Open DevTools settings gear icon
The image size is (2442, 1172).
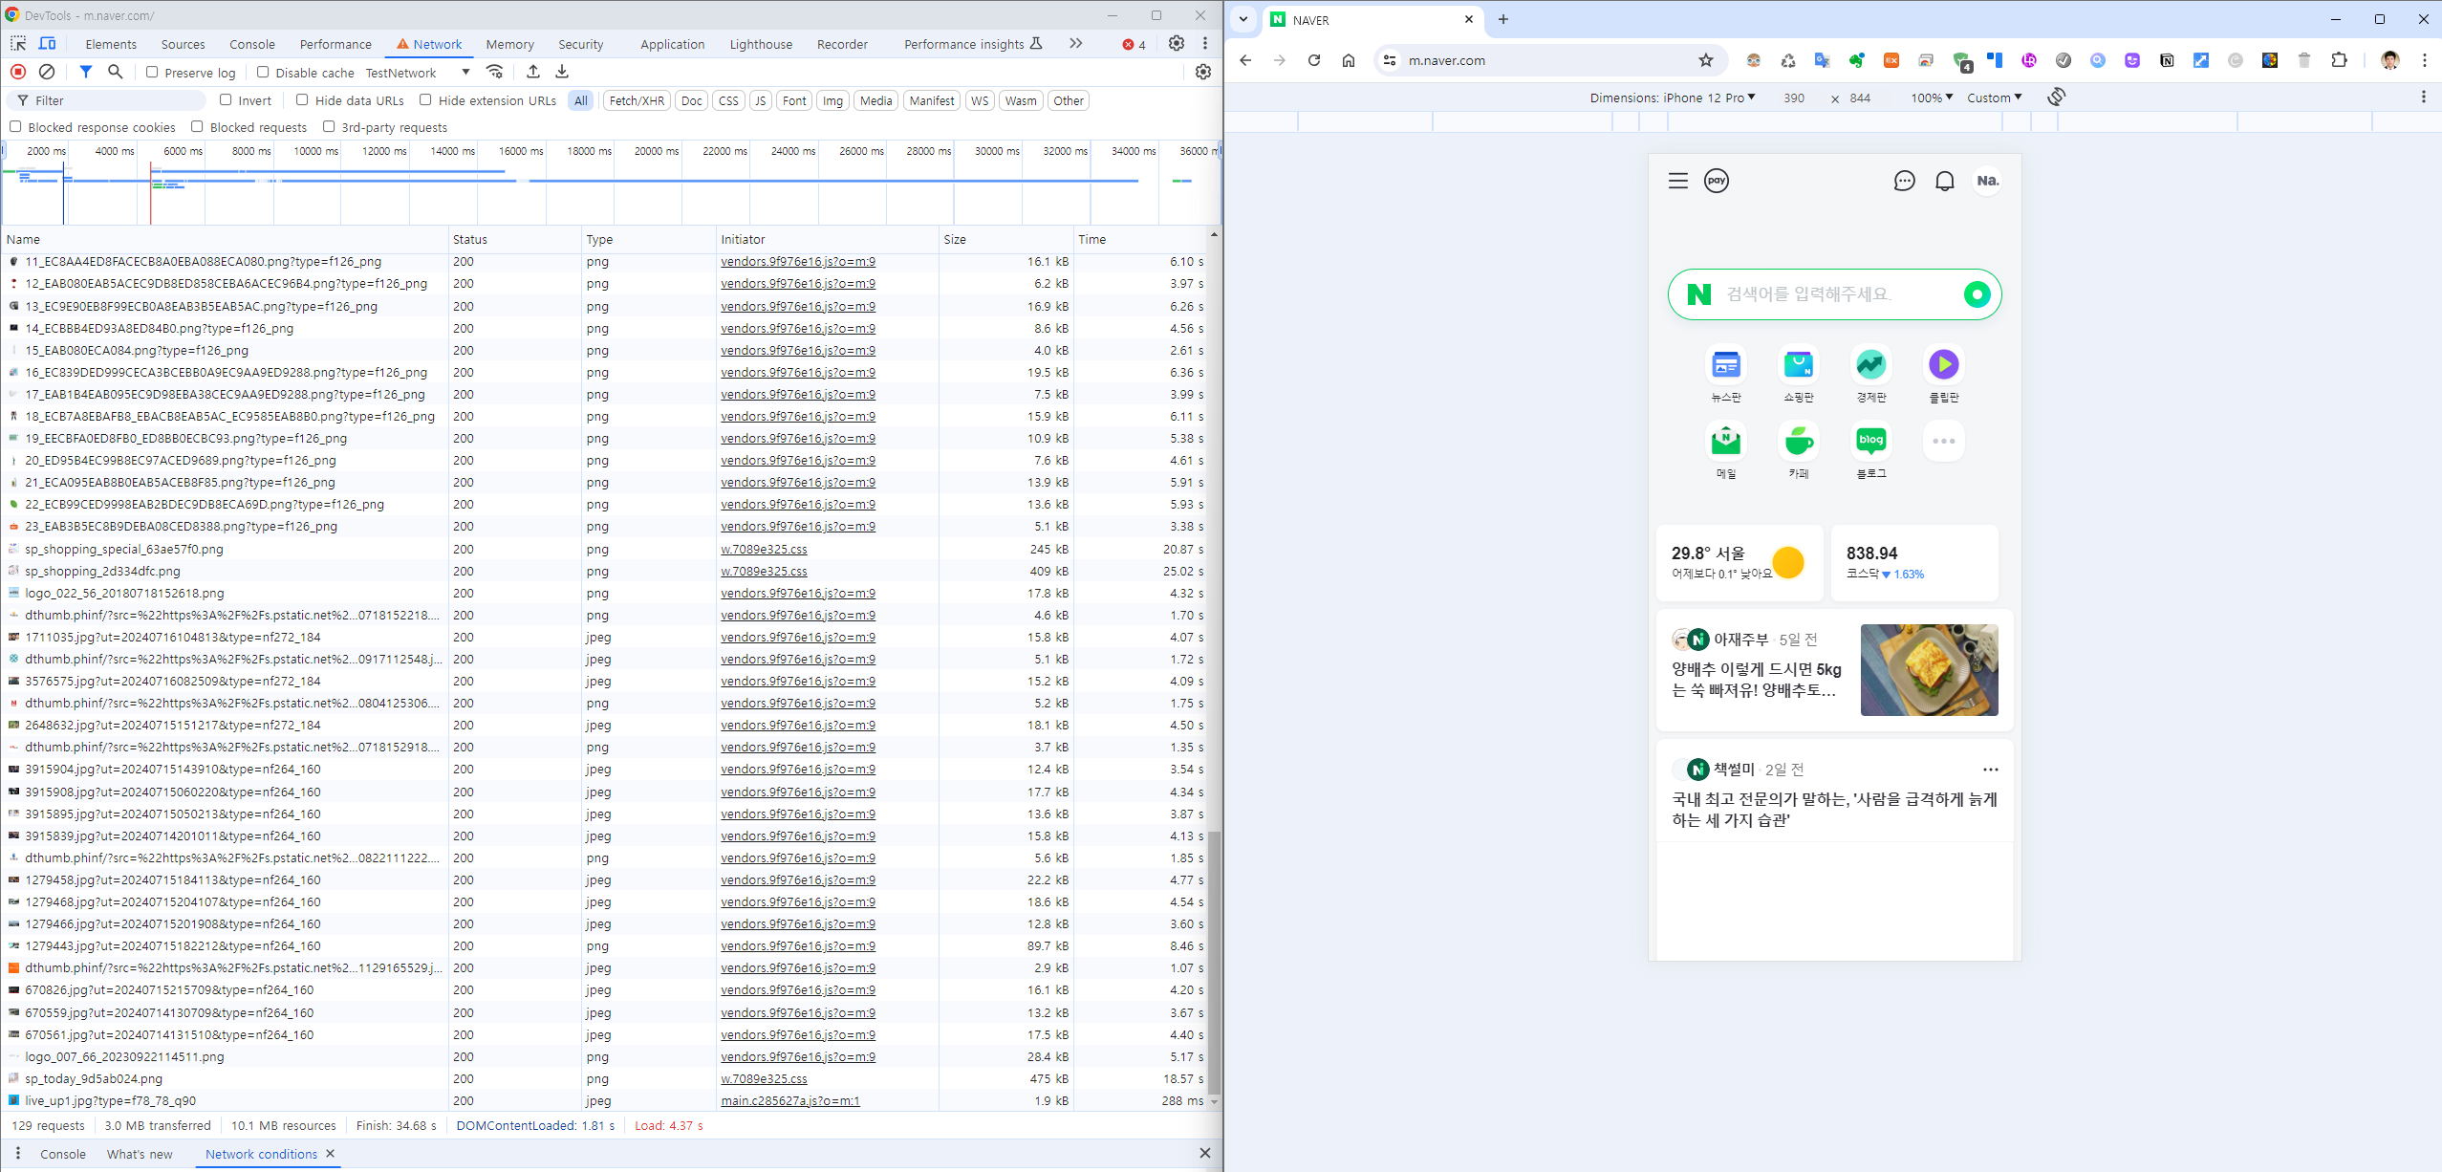pyautogui.click(x=1177, y=44)
